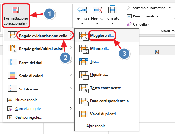The height and width of the screenshot is (134, 175).
Task: Select Regole primi/ultimi valori menu entry
Action: [39, 48]
